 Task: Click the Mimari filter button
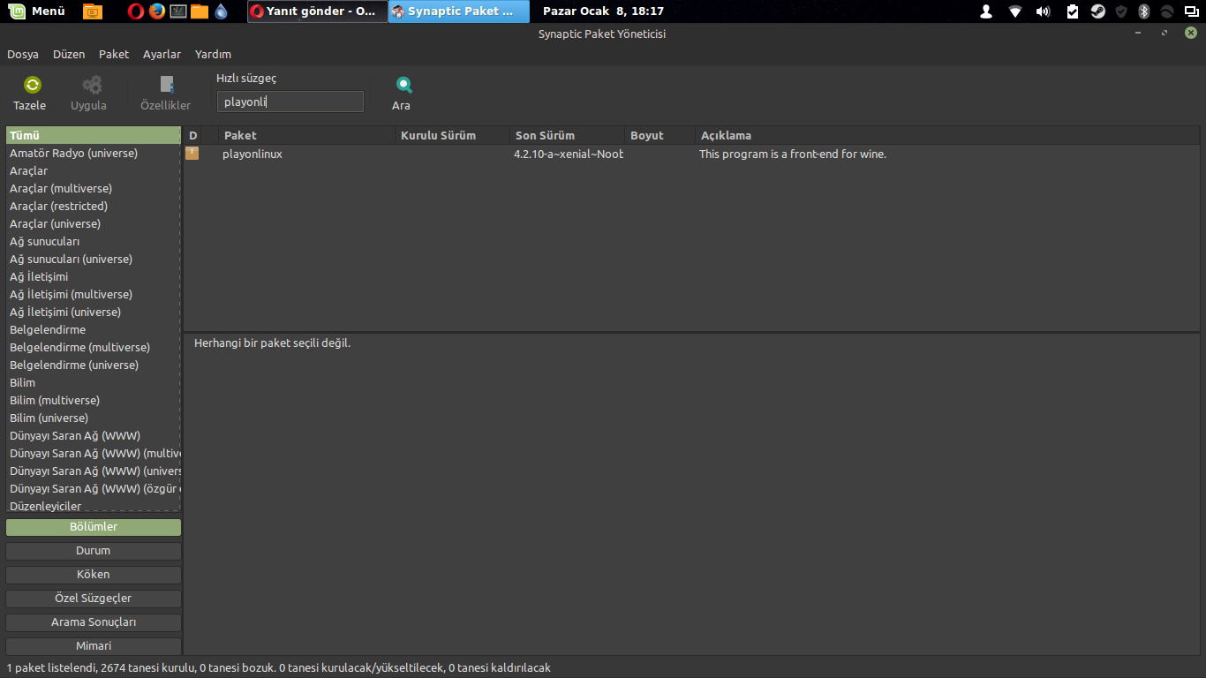pyautogui.click(x=94, y=646)
